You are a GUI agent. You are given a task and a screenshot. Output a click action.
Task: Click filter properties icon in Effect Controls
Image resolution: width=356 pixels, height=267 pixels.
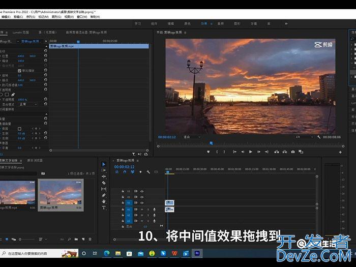pyautogui.click(x=134, y=154)
